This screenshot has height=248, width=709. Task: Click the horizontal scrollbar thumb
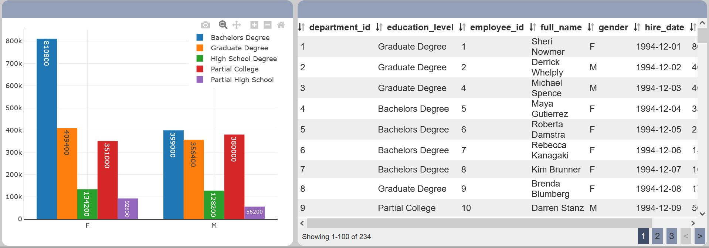tap(479, 223)
